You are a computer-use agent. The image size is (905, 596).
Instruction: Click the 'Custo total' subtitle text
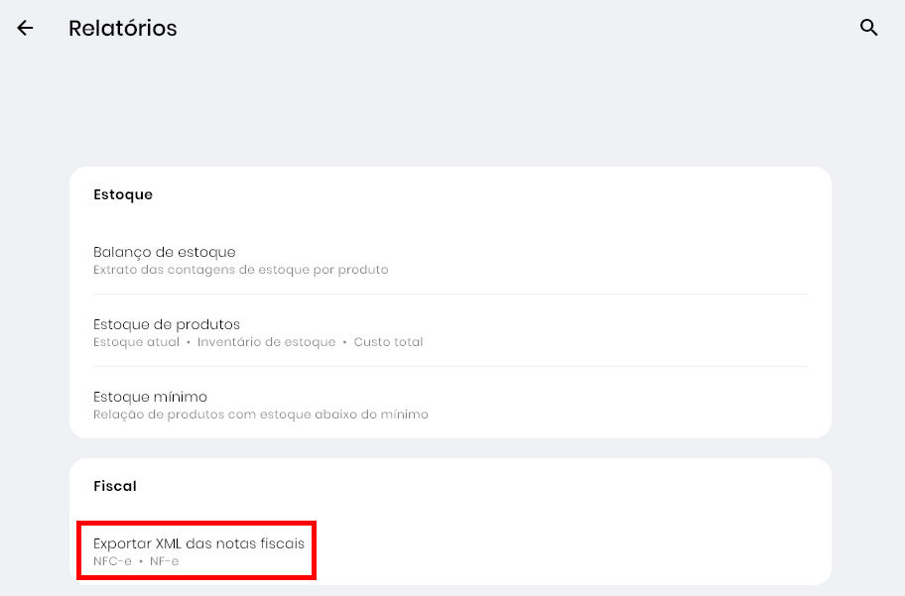pyautogui.click(x=389, y=342)
